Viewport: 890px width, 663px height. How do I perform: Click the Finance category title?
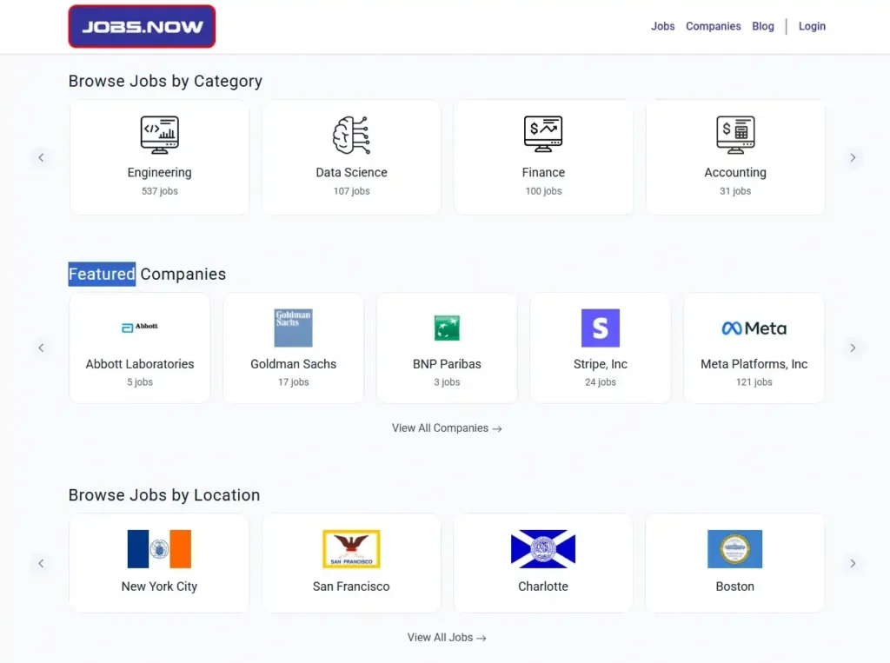(x=543, y=173)
